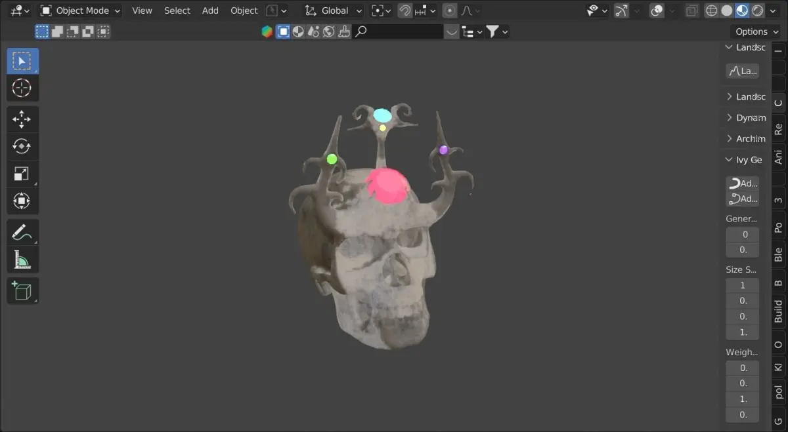Switch to the Ani sidebar tab
This screenshot has width=788, height=432.
pyautogui.click(x=779, y=158)
